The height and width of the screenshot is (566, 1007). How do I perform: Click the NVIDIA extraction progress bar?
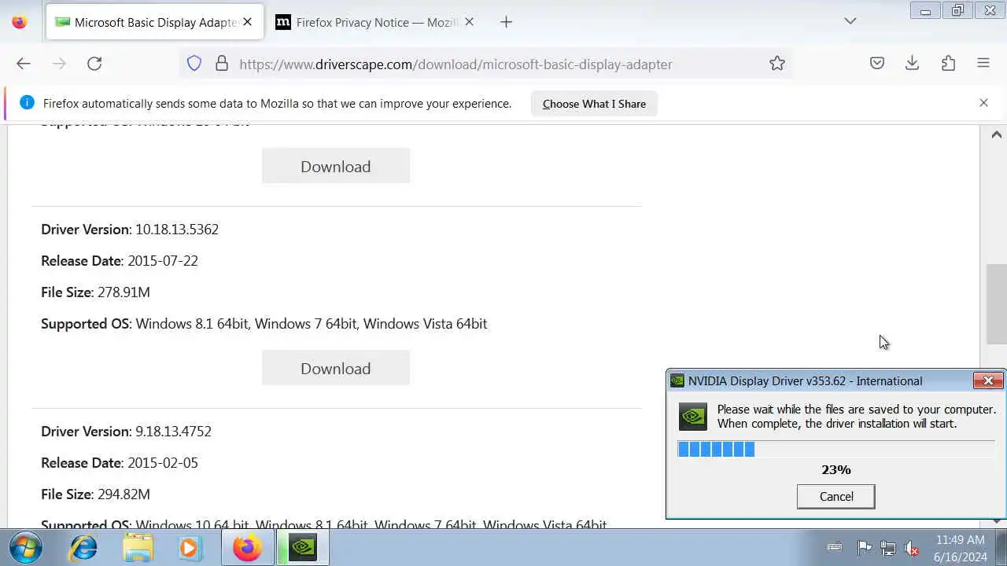836,449
